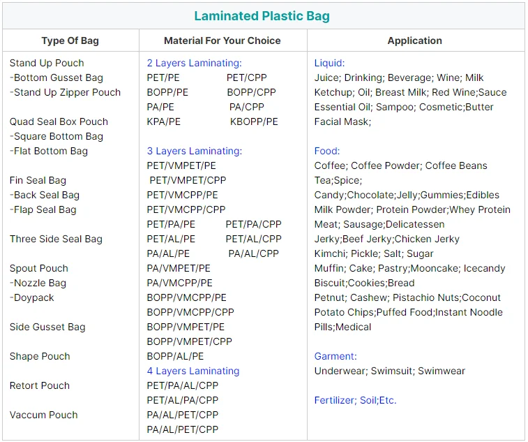The height and width of the screenshot is (442, 528).
Task: Click the Material For Your Choice header
Action: (222, 40)
